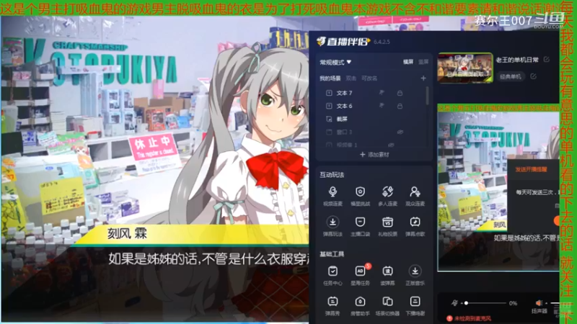Show the hidden 窗口 3 source
This screenshot has height=324, width=577.
coord(400,132)
